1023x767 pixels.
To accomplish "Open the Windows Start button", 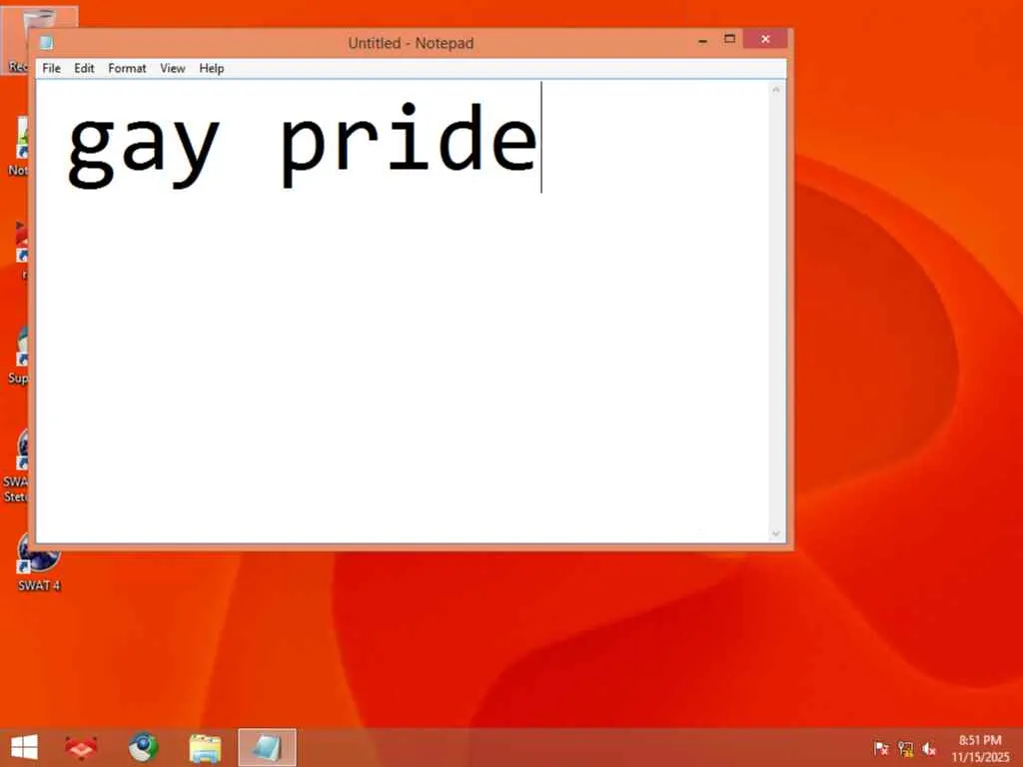I will tap(24, 747).
